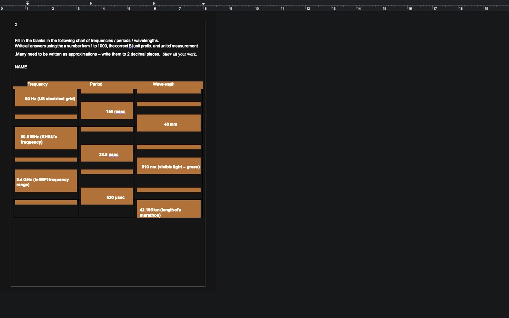Click the Wavelength column header cell
Viewport: 509px width, 318px height.
click(x=164, y=84)
